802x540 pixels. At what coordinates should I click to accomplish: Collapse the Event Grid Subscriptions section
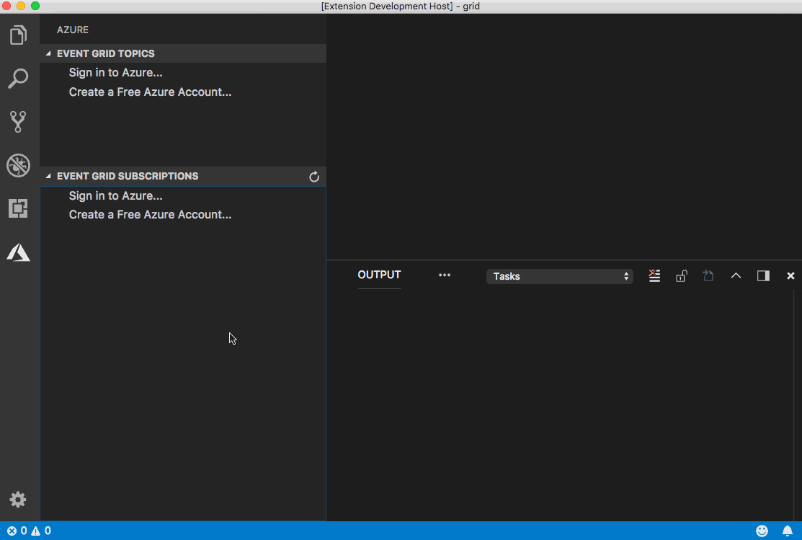coord(48,176)
